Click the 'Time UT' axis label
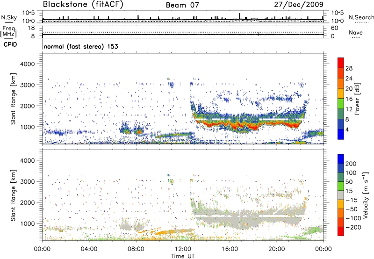Screen dimensions: 374x259 pos(183,256)
